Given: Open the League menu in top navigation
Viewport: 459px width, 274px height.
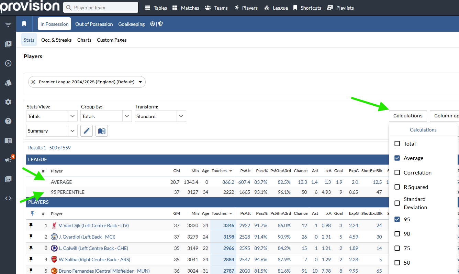Looking at the screenshot, I should [x=276, y=8].
